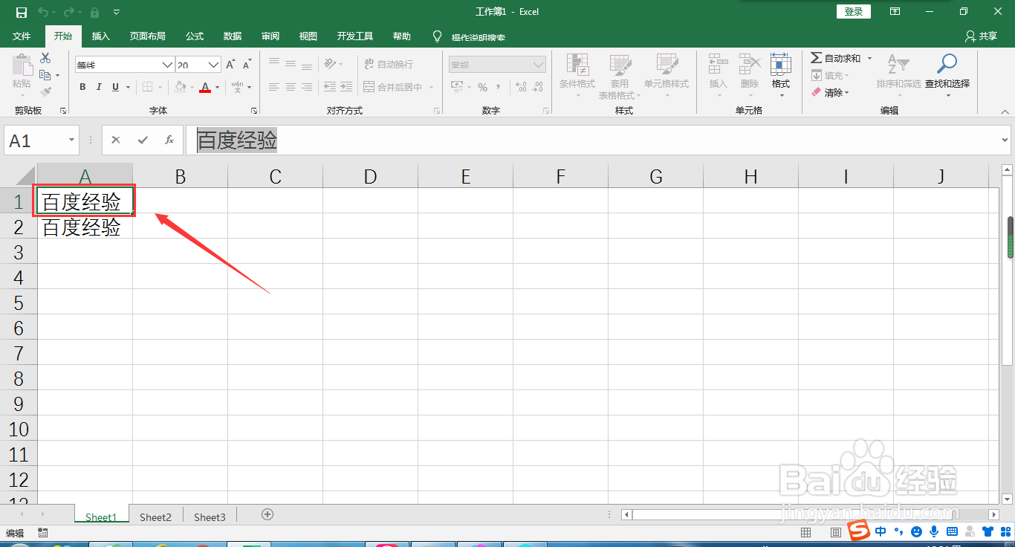Click the horizontal scrollbar right arrow
The image size is (1015, 547).
pos(993,514)
